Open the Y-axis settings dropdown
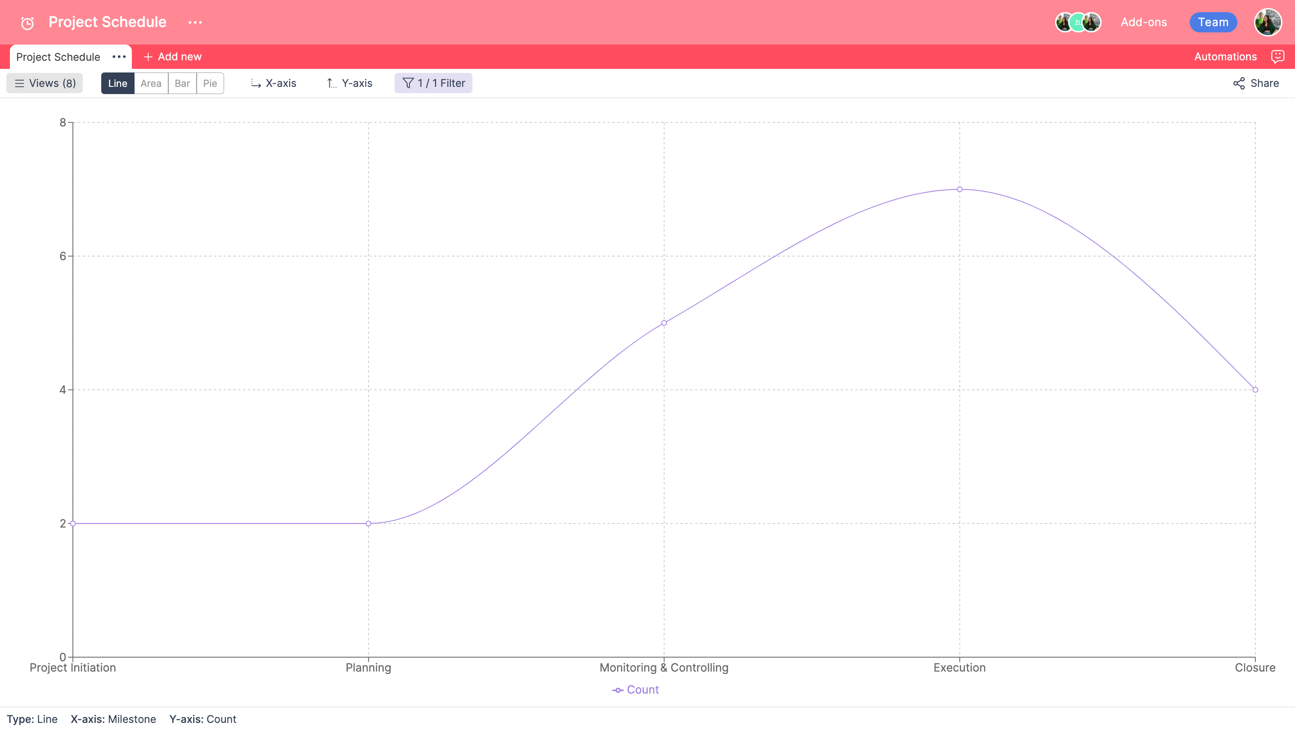Viewport: 1295px width, 731px height. click(x=349, y=83)
